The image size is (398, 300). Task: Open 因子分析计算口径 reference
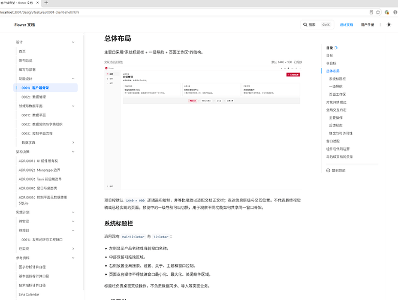(32, 267)
